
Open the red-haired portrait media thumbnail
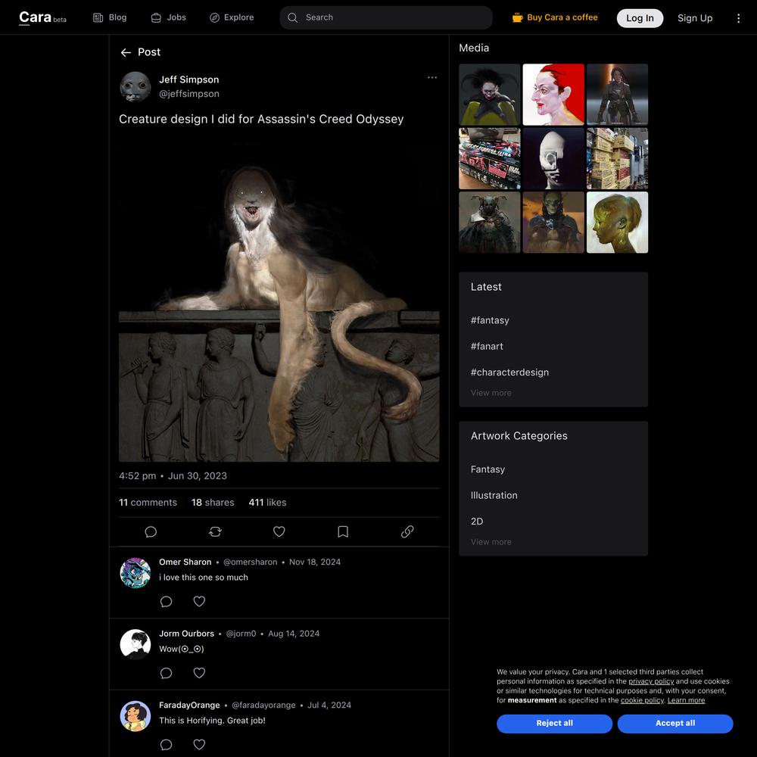[553, 95]
